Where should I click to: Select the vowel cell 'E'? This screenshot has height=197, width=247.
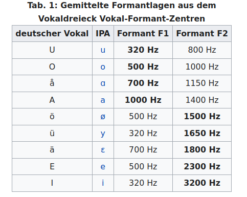52,166
